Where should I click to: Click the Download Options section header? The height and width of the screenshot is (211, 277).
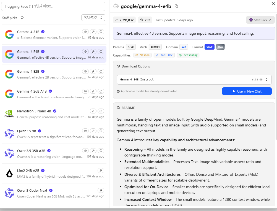[x=136, y=66]
